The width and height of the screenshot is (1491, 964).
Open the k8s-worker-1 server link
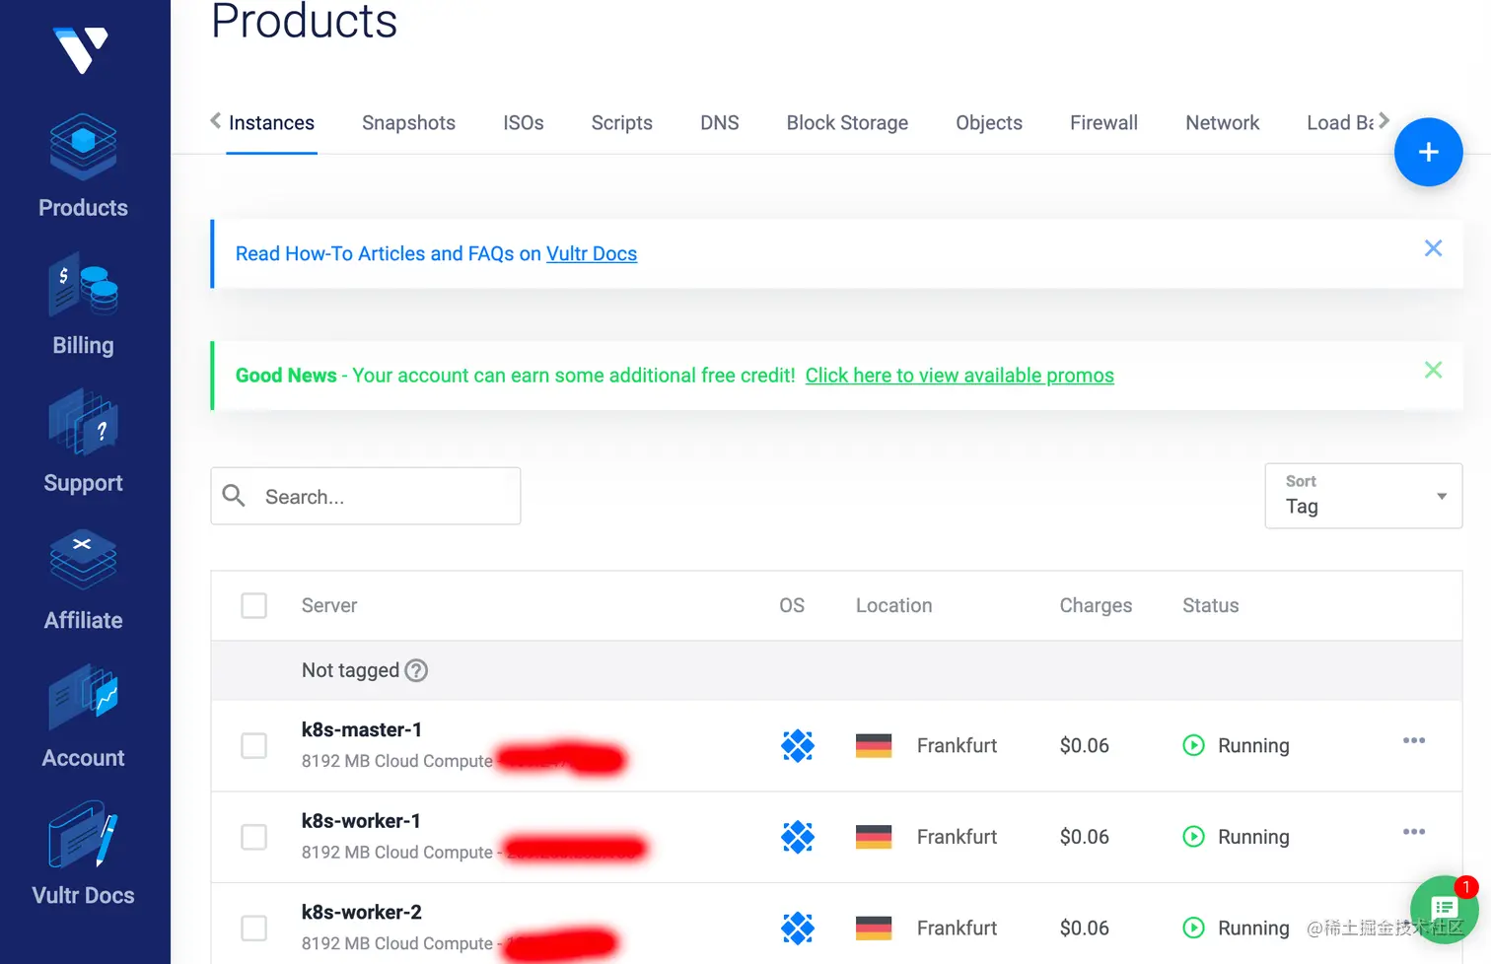(361, 821)
